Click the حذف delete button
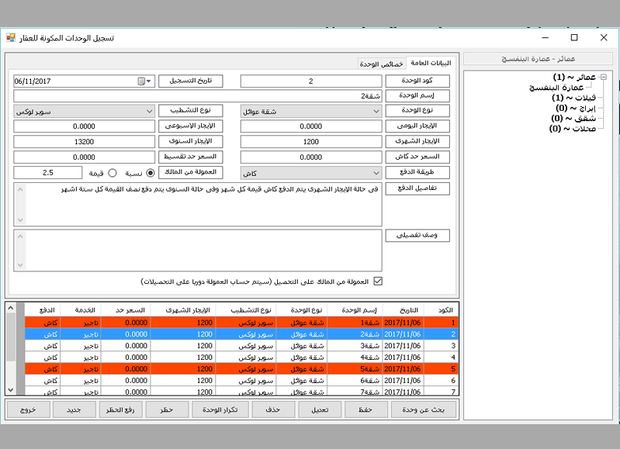 tap(273, 409)
